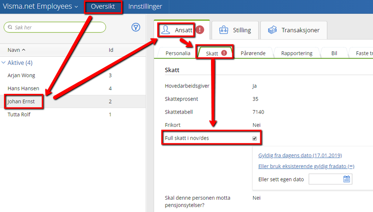Click the Skattetabell value 7140
373x212 pixels.
pyautogui.click(x=258, y=112)
